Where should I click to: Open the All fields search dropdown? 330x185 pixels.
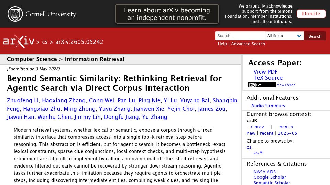(x=284, y=36)
